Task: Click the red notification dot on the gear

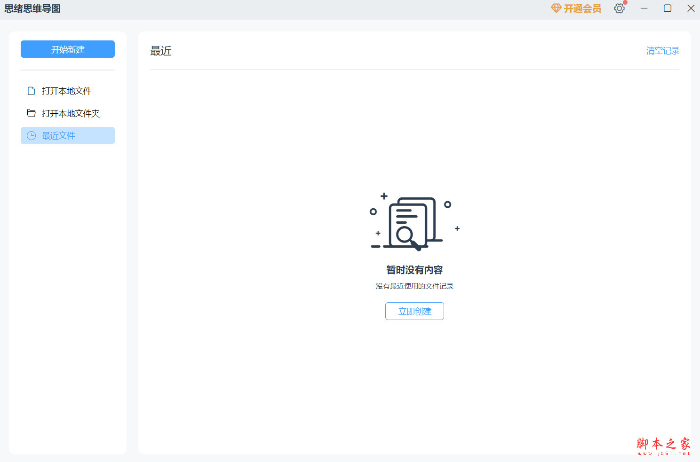Action: [626, 3]
